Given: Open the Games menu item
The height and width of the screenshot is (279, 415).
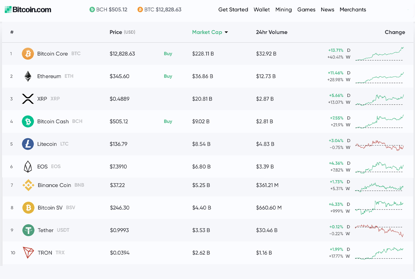Looking at the screenshot, I should click(x=306, y=10).
